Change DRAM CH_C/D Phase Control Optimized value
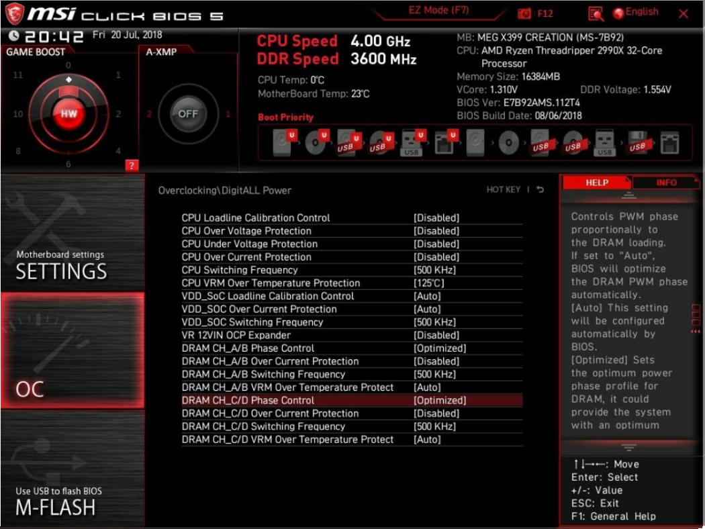 click(x=440, y=401)
